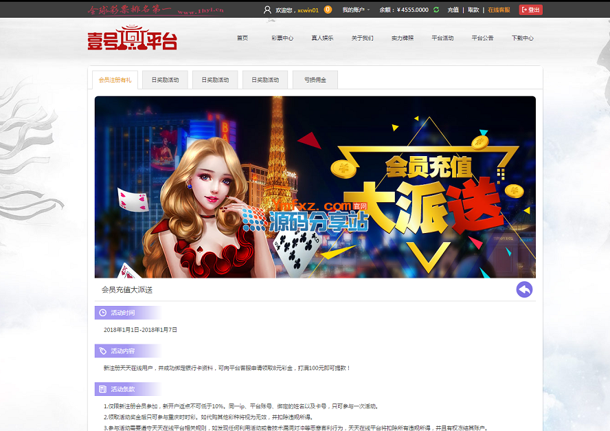Click the clock icon next to 活动时间

coord(103,313)
